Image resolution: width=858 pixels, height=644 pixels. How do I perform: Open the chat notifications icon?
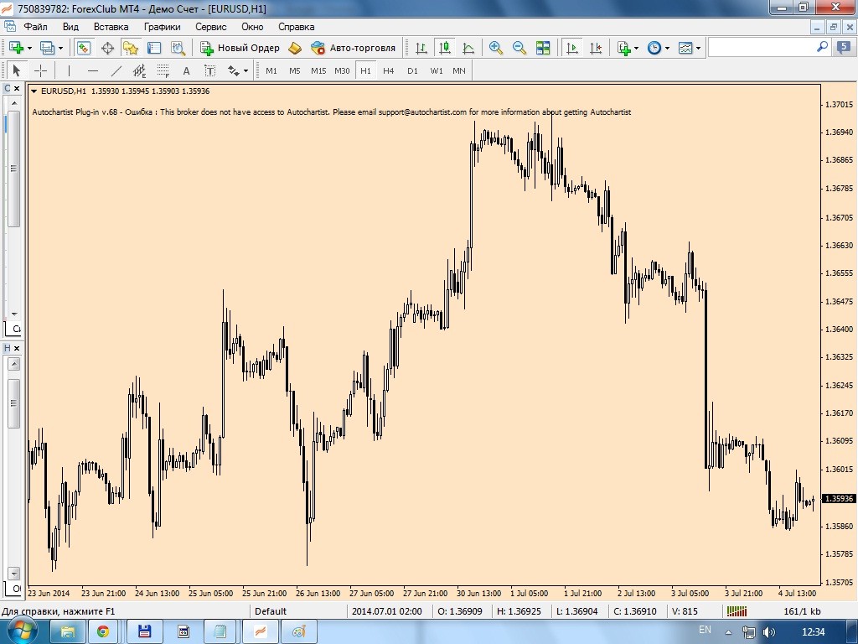tap(843, 48)
